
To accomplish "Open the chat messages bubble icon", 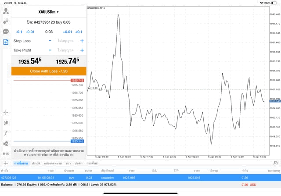I will pyautogui.click(x=6, y=32).
